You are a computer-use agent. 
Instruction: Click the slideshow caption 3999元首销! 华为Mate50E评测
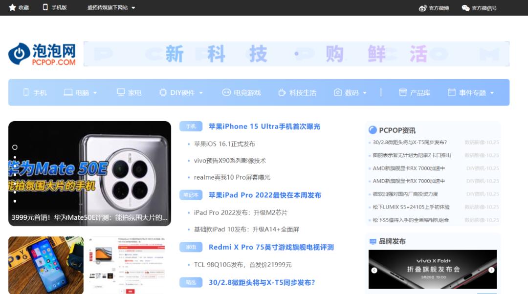point(89,218)
